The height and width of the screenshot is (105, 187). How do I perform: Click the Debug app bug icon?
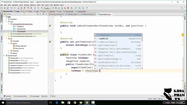click(56, 8)
